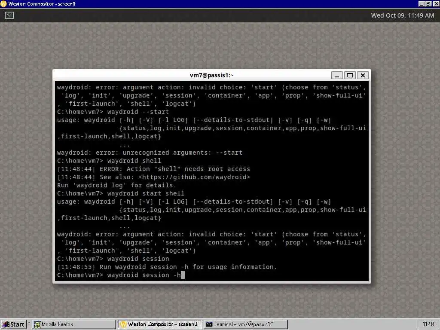
Task: Click the 'Action "shell" needs root access' error line
Action: [153, 169]
